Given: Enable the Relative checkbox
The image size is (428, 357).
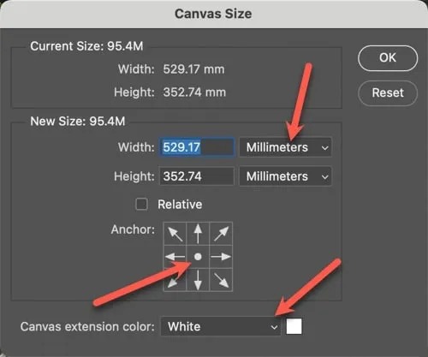Looking at the screenshot, I should 141,205.
